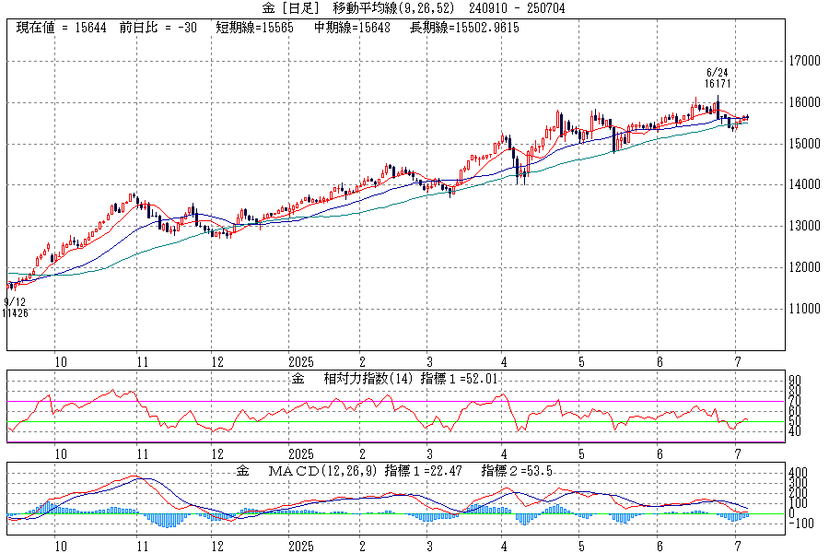Select the long-term line value '長期線=15502.9615'
The height and width of the screenshot is (553, 829).
[x=464, y=28]
